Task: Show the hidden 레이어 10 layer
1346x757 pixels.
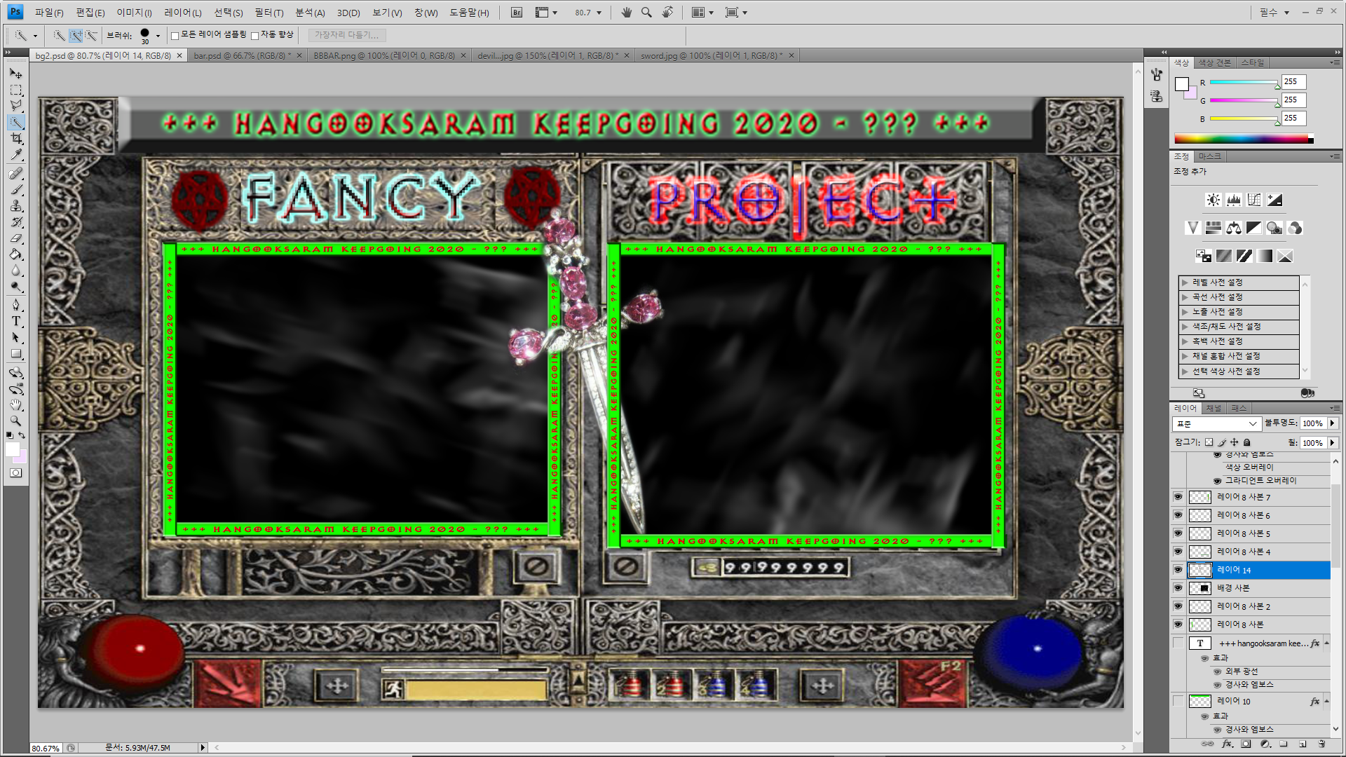Action: (x=1178, y=701)
